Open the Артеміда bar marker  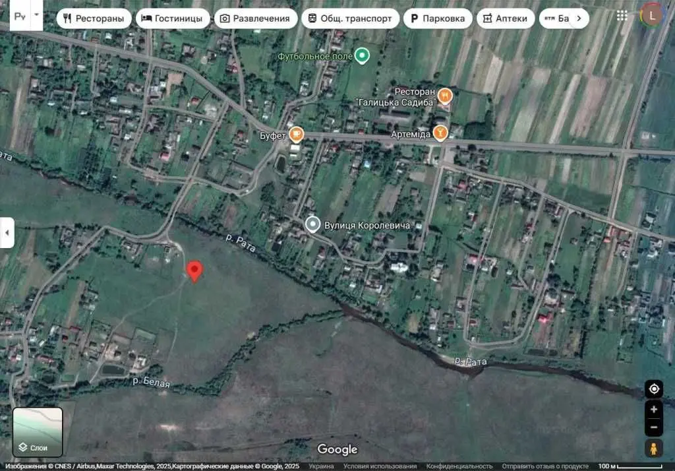click(x=440, y=133)
